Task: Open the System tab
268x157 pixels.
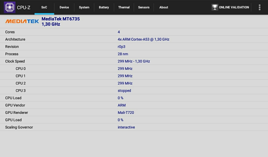Action: coord(84,7)
